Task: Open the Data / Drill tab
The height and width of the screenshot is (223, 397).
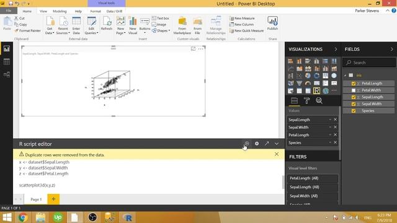Action: (x=114, y=11)
